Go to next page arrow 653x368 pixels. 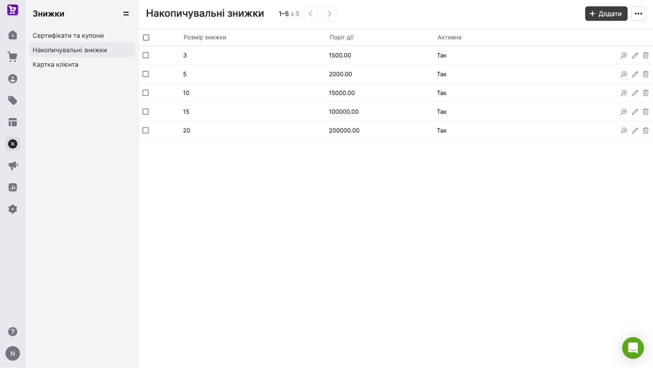tap(329, 14)
